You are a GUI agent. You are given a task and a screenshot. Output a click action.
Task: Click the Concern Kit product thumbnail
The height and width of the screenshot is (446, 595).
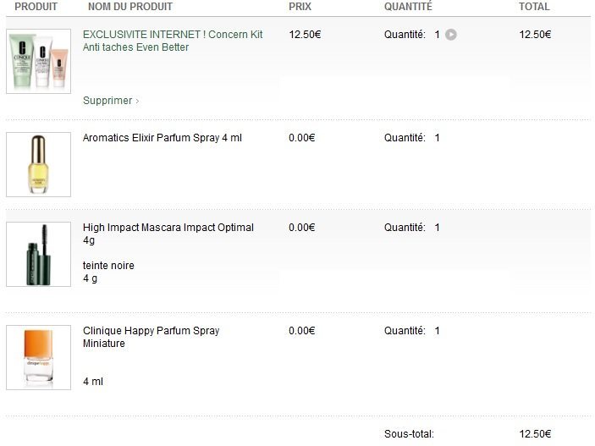coord(38,62)
